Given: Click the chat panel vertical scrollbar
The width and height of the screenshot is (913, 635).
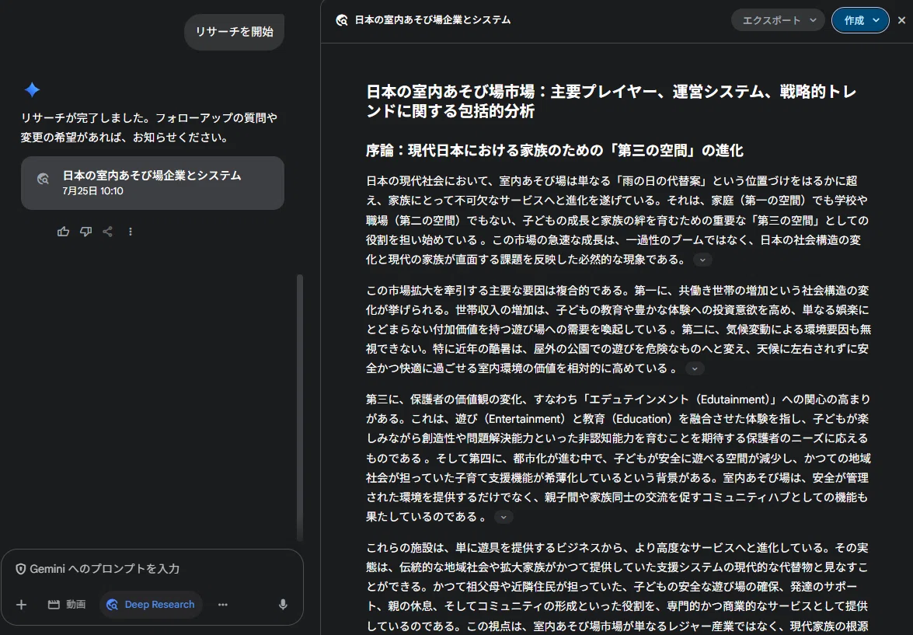Looking at the screenshot, I should point(300,408).
